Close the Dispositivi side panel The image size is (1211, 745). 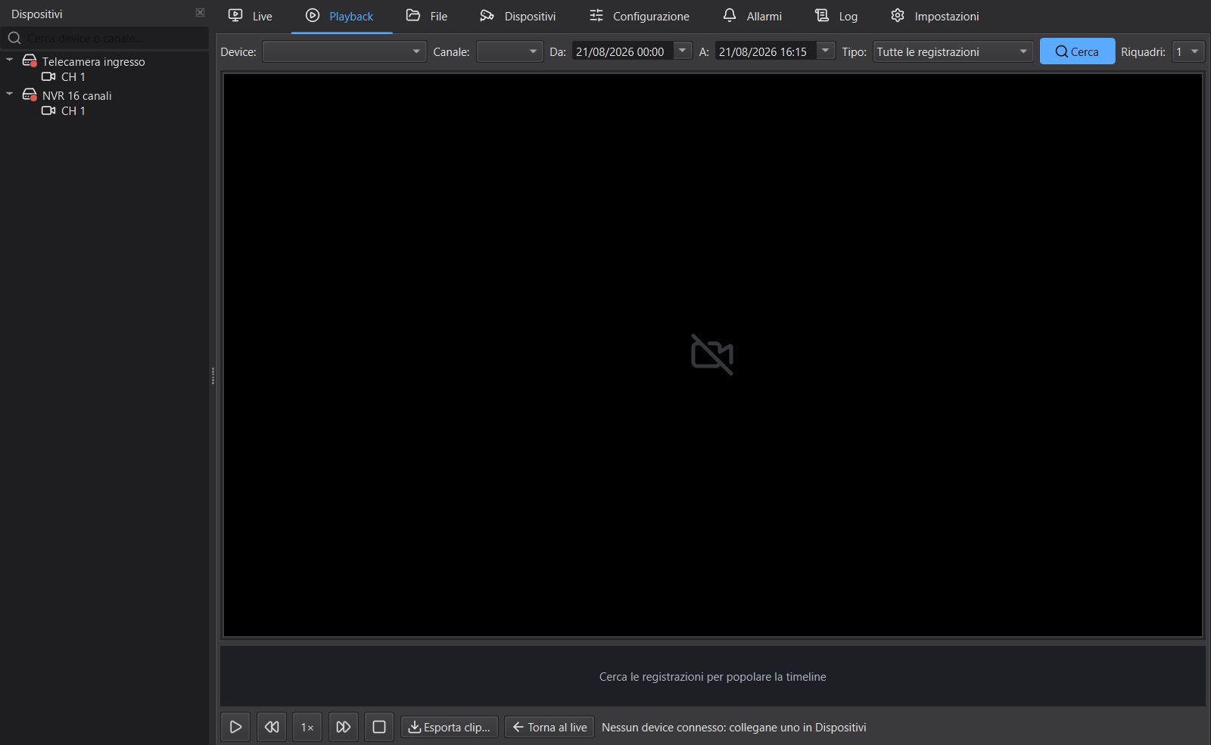click(200, 13)
